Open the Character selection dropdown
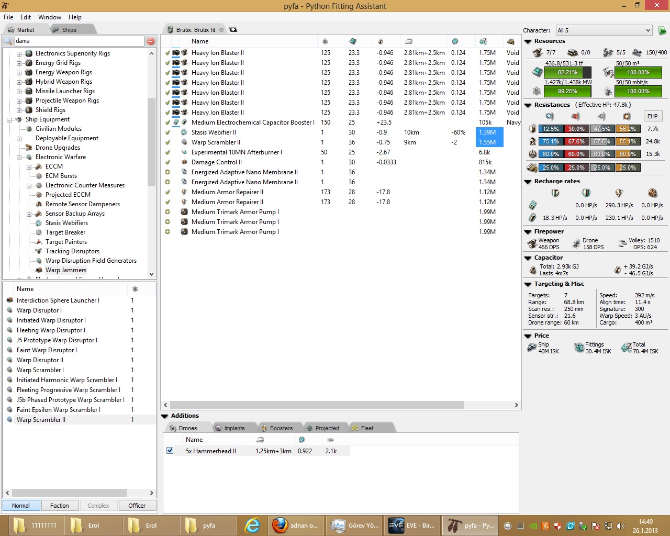This screenshot has width=670, height=536. (604, 30)
